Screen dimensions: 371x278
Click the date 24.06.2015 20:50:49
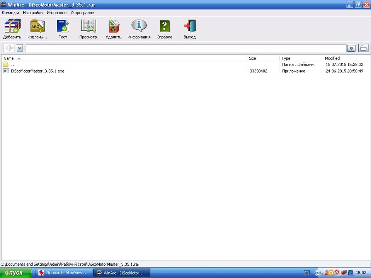click(344, 71)
